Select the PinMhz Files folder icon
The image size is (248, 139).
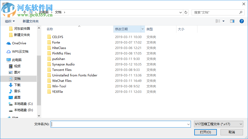(49, 53)
